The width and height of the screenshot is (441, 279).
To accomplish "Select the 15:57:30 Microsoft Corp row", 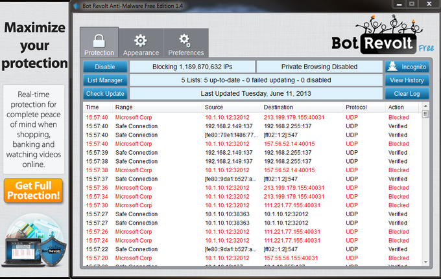I will tap(252, 205).
